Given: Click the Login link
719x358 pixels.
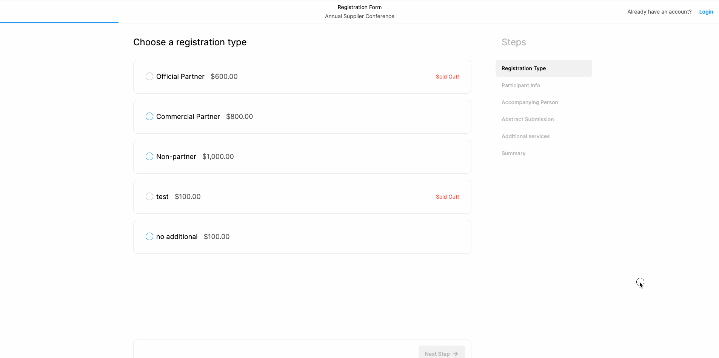Looking at the screenshot, I should click(x=706, y=12).
